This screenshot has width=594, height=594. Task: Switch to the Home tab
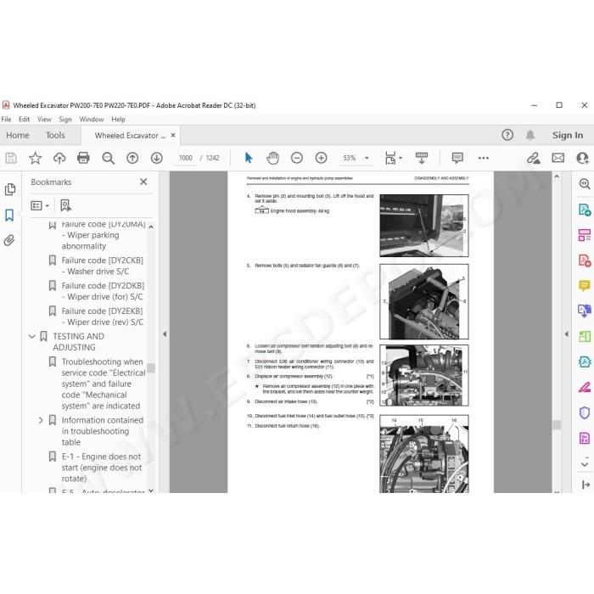pos(18,135)
